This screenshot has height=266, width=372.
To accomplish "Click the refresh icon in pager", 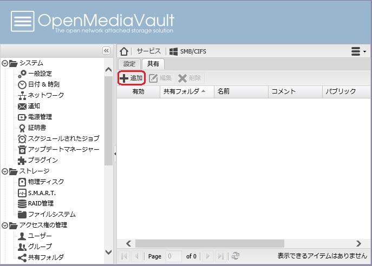I will (x=236, y=256).
